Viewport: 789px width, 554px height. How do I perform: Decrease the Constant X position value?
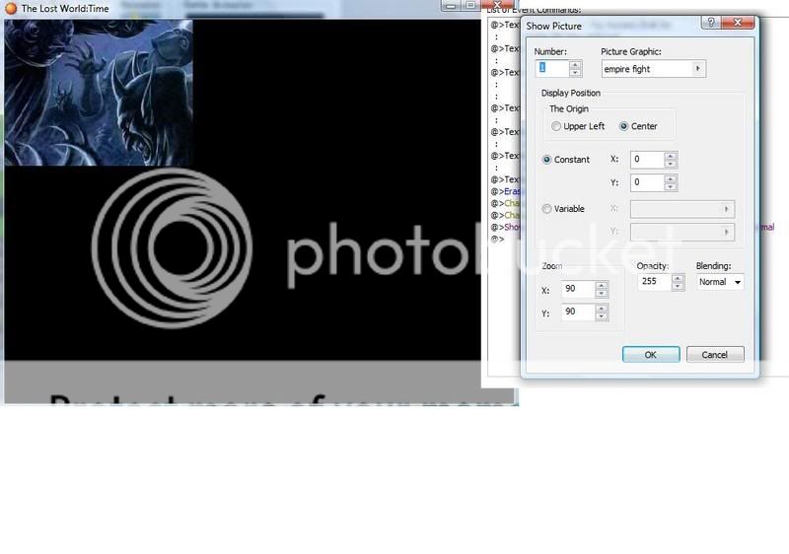[671, 163]
